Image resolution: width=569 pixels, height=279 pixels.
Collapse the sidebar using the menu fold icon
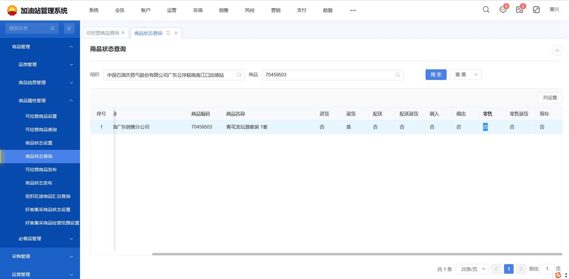coord(69,28)
